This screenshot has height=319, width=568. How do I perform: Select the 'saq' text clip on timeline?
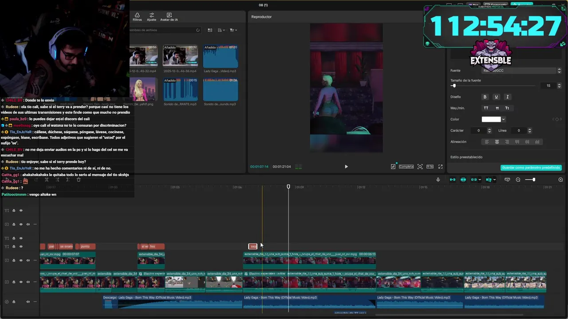point(253,246)
